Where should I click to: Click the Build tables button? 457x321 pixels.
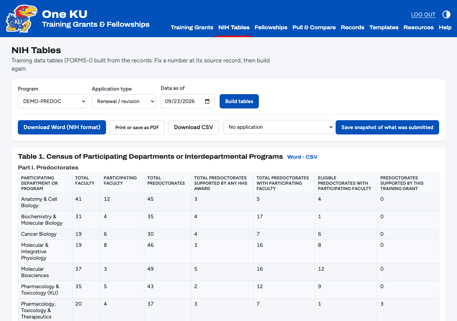pos(239,101)
